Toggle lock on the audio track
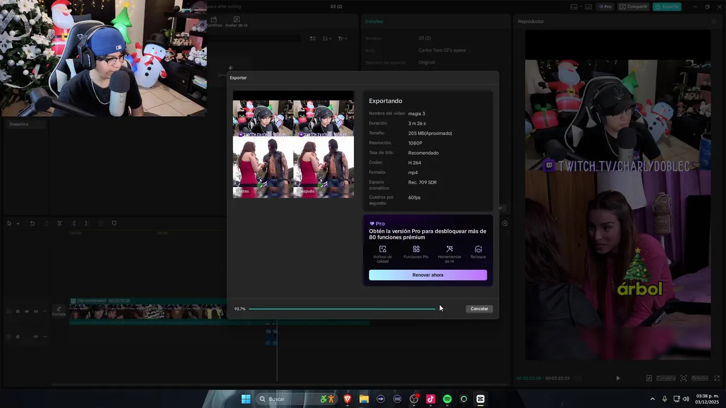This screenshot has width=726, height=408. (x=18, y=337)
